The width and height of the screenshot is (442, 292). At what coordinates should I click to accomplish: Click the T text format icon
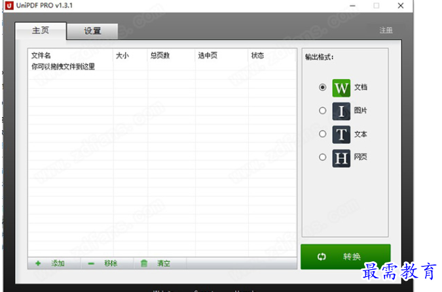tap(341, 135)
